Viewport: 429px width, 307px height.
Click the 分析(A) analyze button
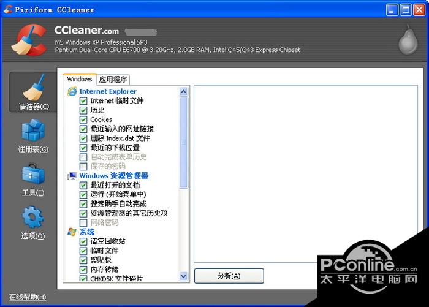(229, 276)
